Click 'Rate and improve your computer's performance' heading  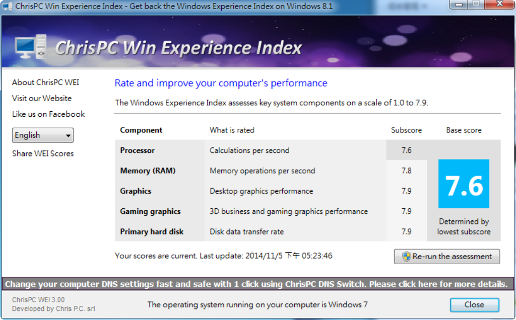(221, 83)
